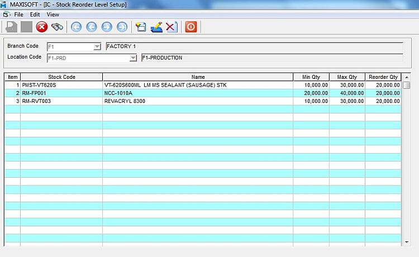This screenshot has width=419, height=257.
Task: Click the Stock Code column header
Action: pyautogui.click(x=61, y=77)
